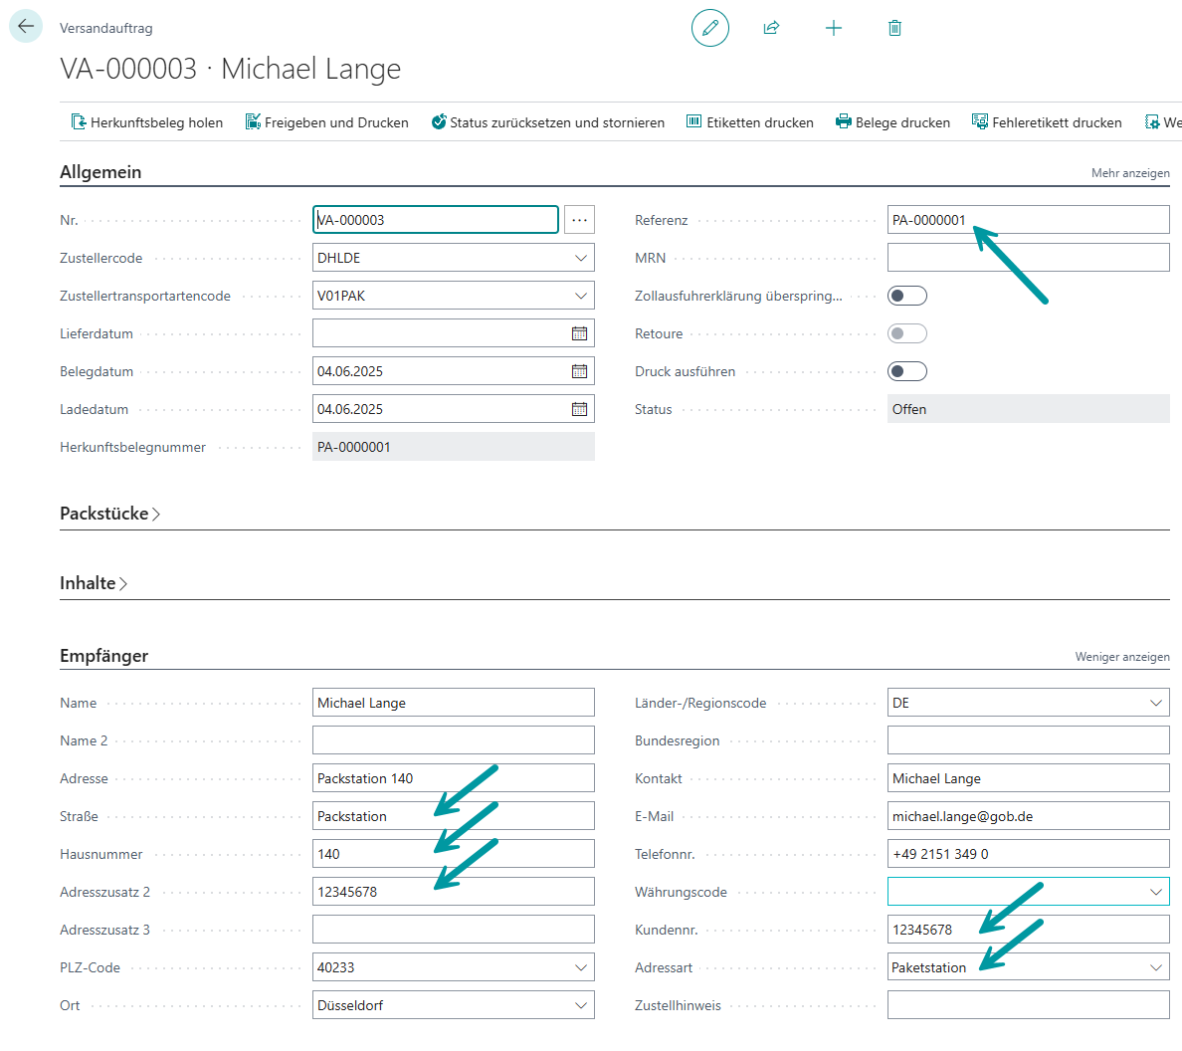Click the edit pencil icon

tap(710, 28)
